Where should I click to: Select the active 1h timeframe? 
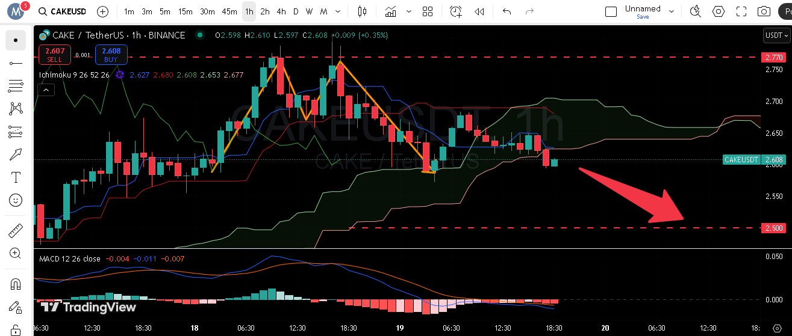(x=249, y=11)
